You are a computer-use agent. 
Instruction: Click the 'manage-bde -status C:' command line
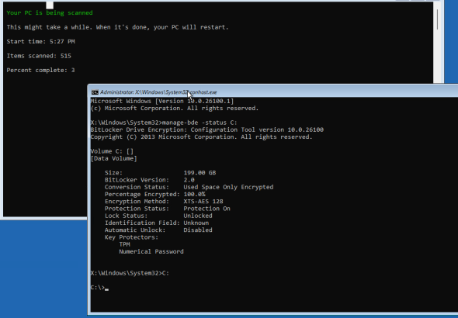click(164, 123)
